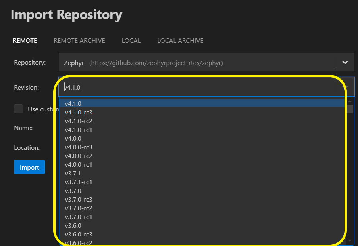The image size is (358, 246).
Task: Switch to the REMOTE ARCHIVE tab
Action: 79,40
